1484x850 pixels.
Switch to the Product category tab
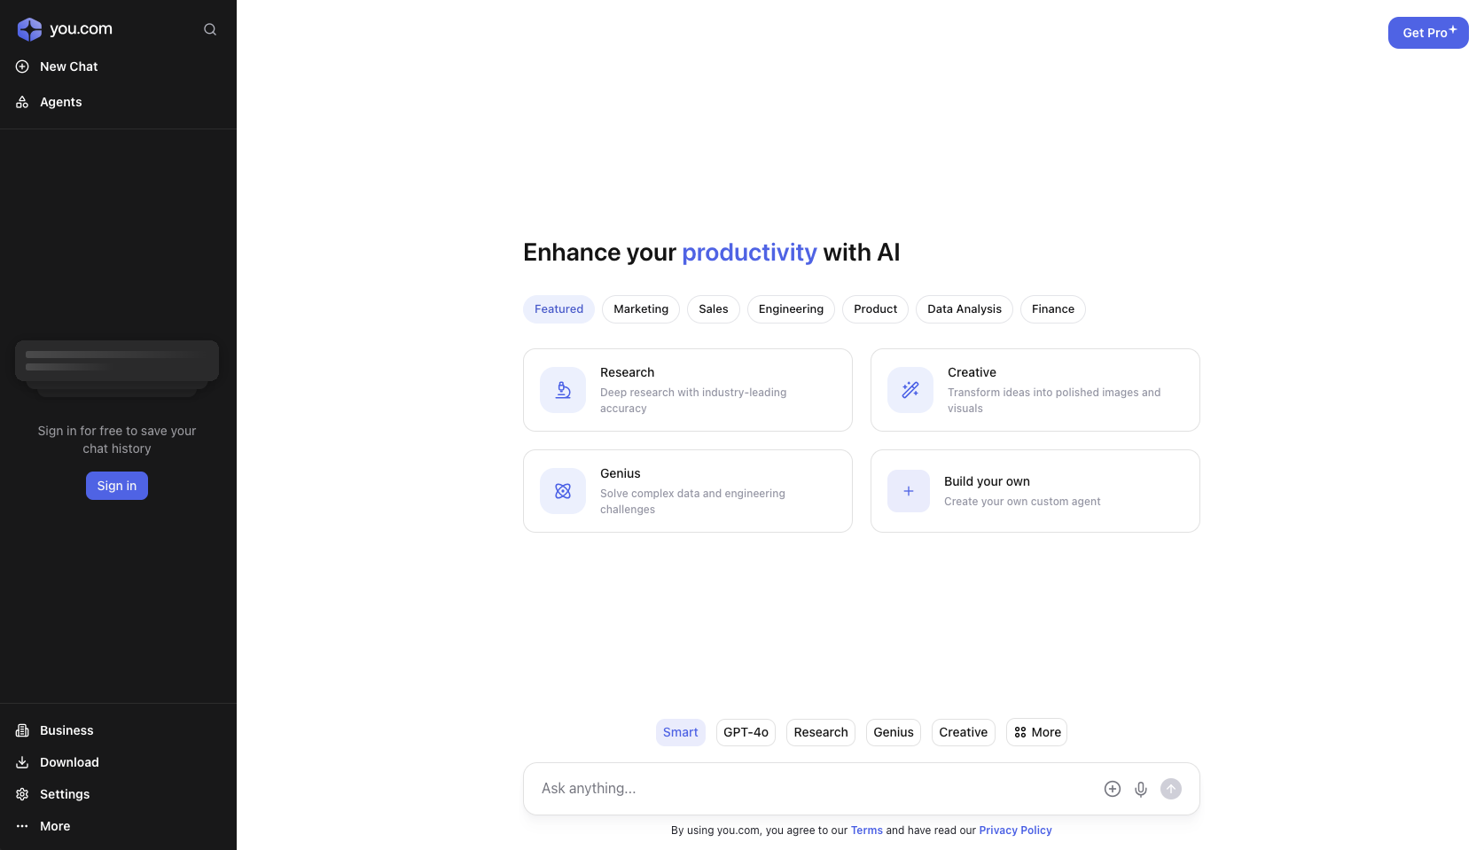875,309
